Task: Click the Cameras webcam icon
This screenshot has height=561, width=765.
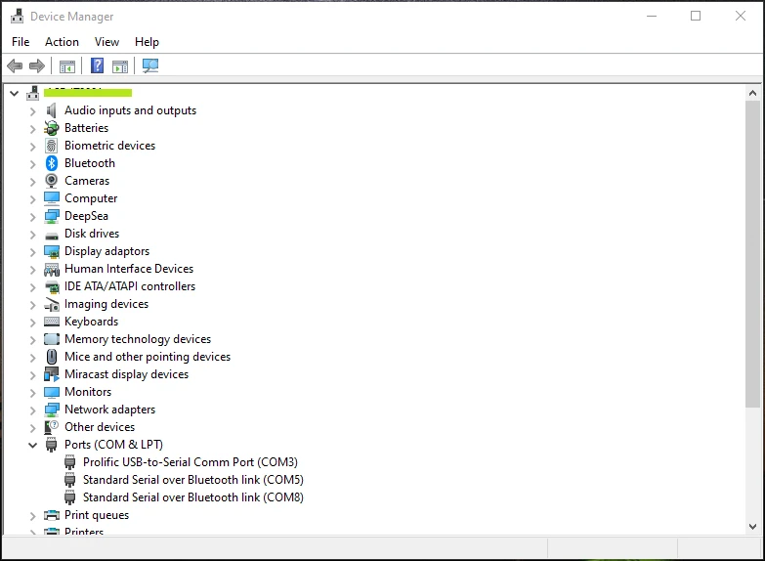Action: click(x=51, y=181)
